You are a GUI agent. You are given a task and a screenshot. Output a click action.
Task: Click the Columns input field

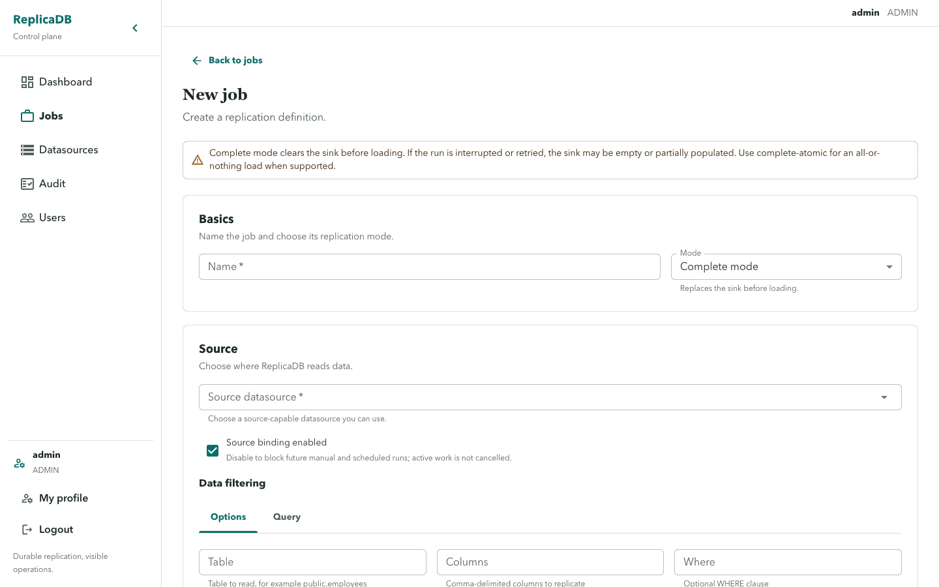pos(550,562)
